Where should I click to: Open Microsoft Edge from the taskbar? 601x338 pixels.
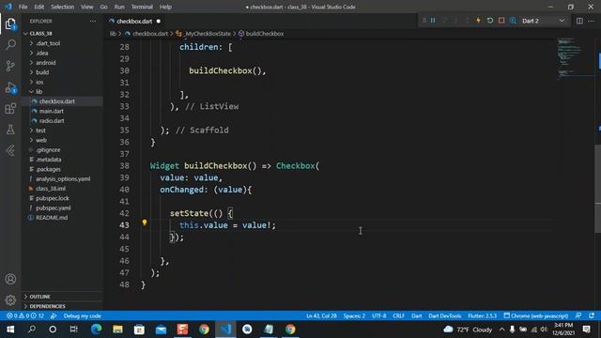pyautogui.click(x=96, y=330)
